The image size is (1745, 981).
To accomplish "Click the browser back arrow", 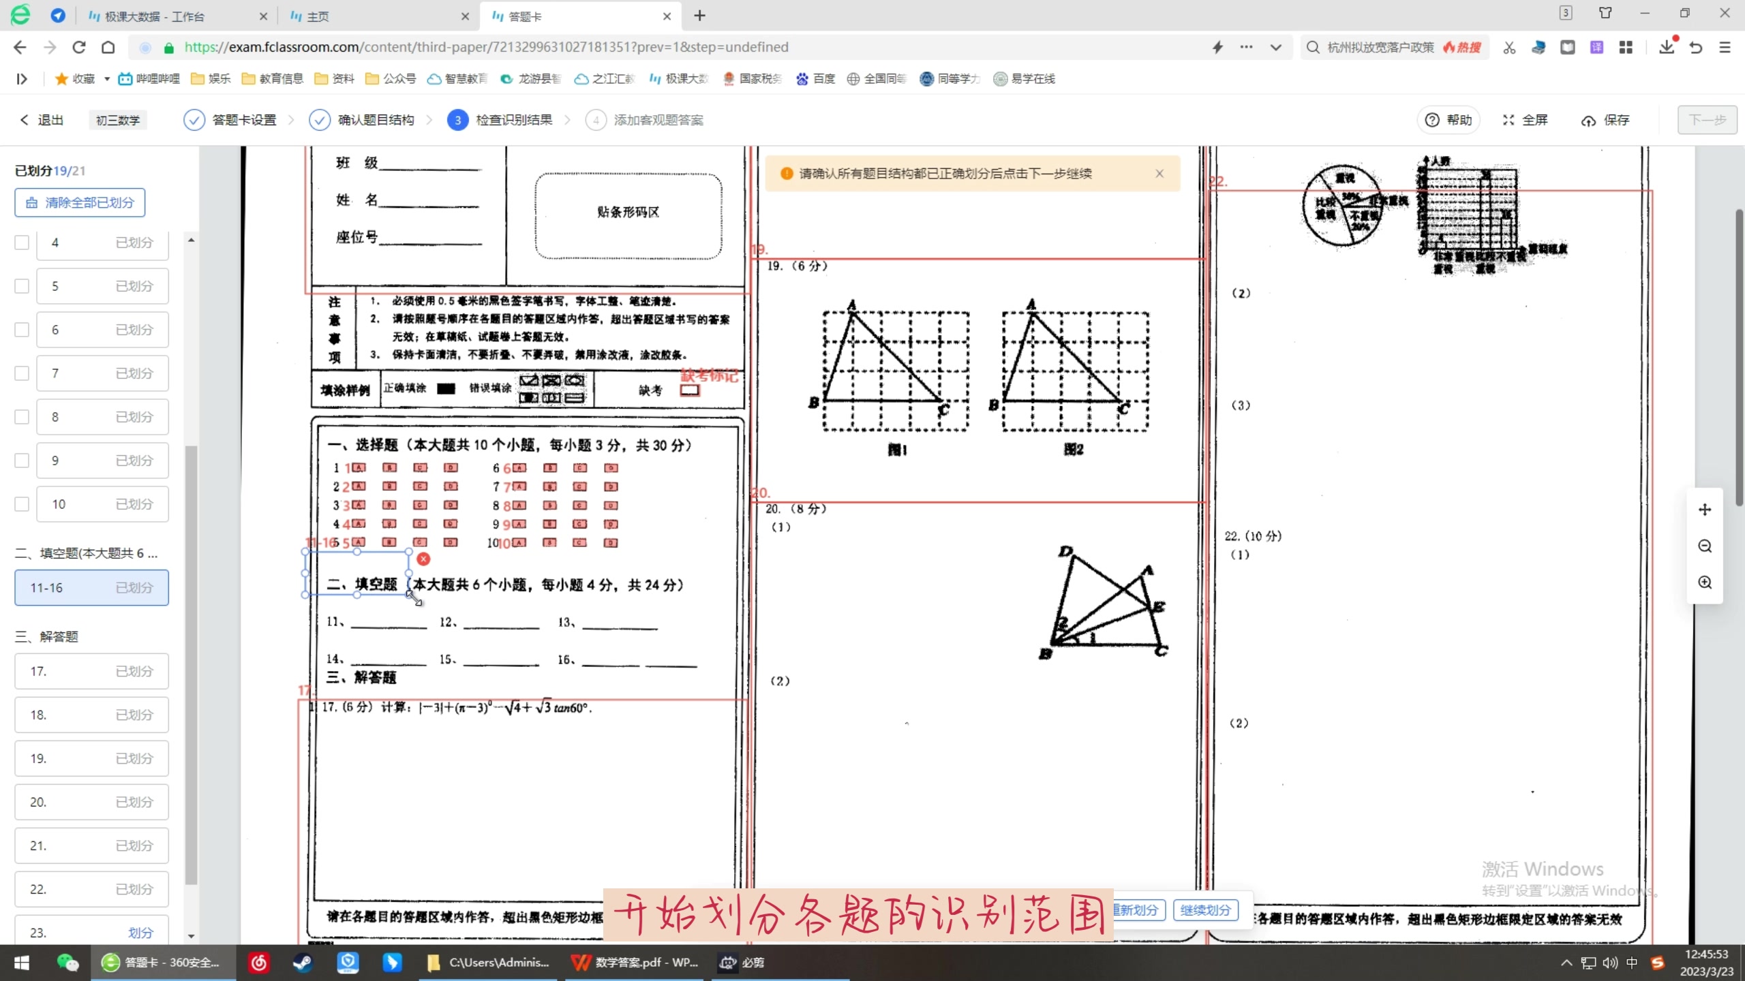I will click(20, 47).
